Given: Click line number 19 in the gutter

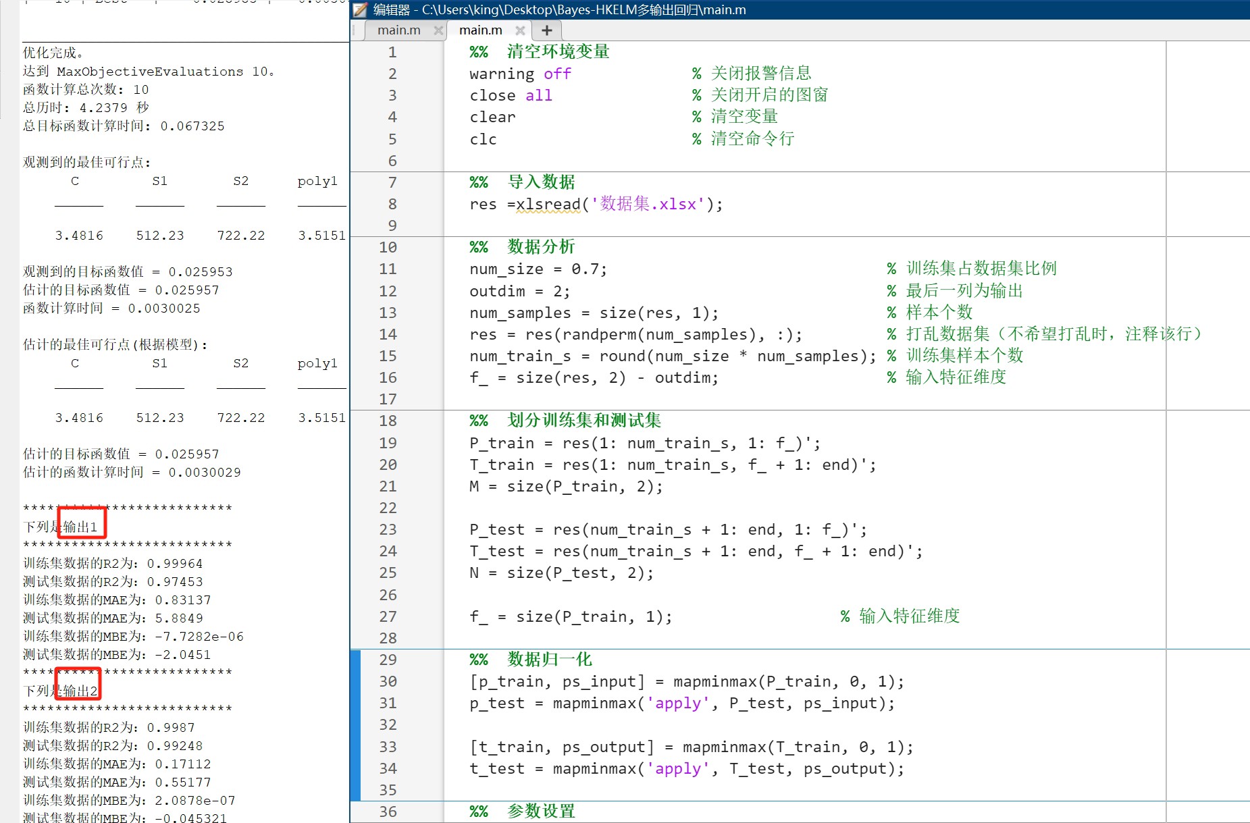Looking at the screenshot, I should pos(388,443).
